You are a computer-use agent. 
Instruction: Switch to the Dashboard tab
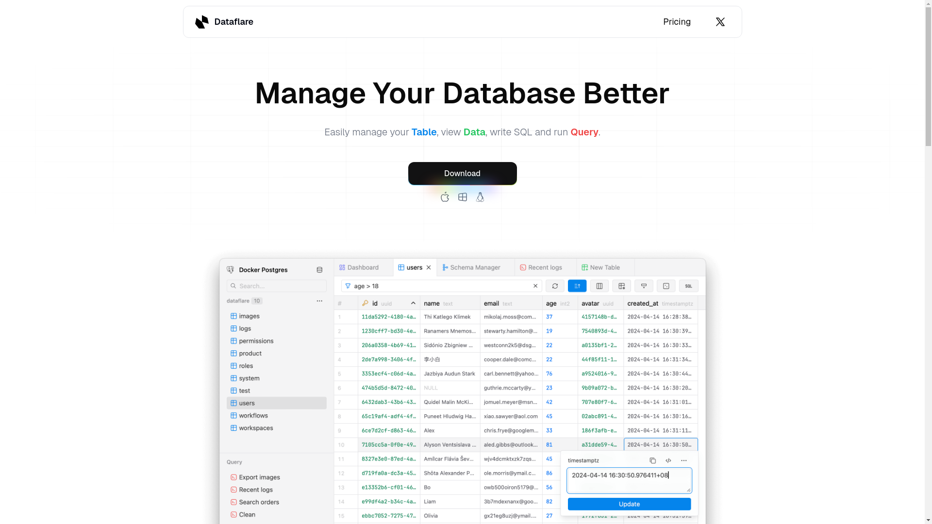point(363,268)
